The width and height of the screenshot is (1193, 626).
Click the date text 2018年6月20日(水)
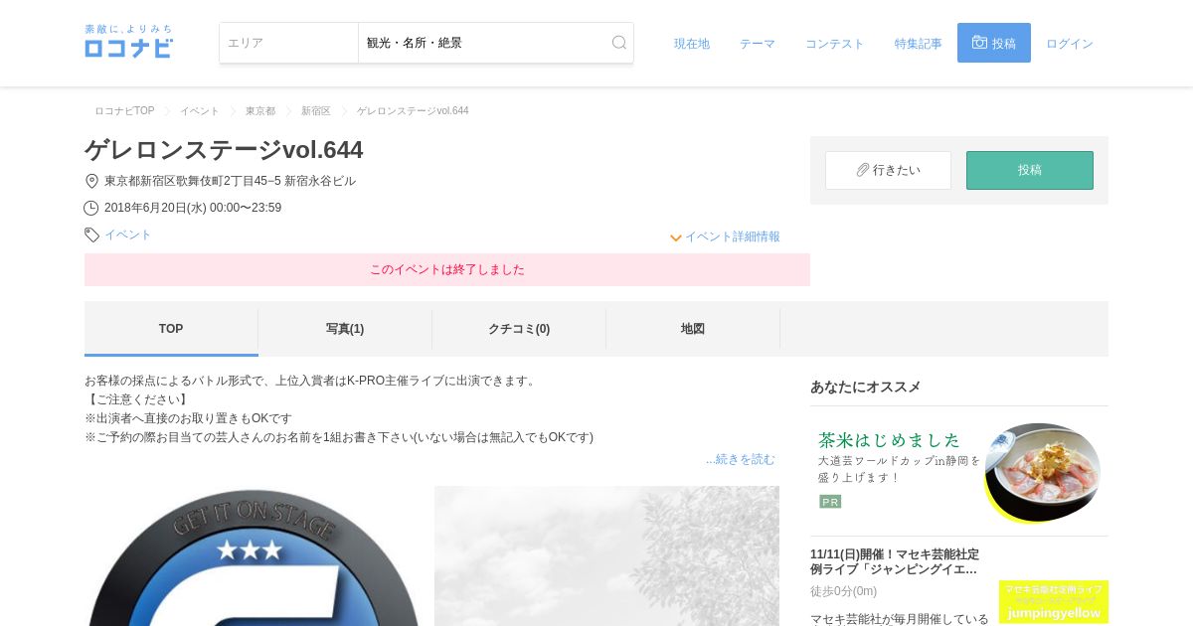[x=155, y=208]
